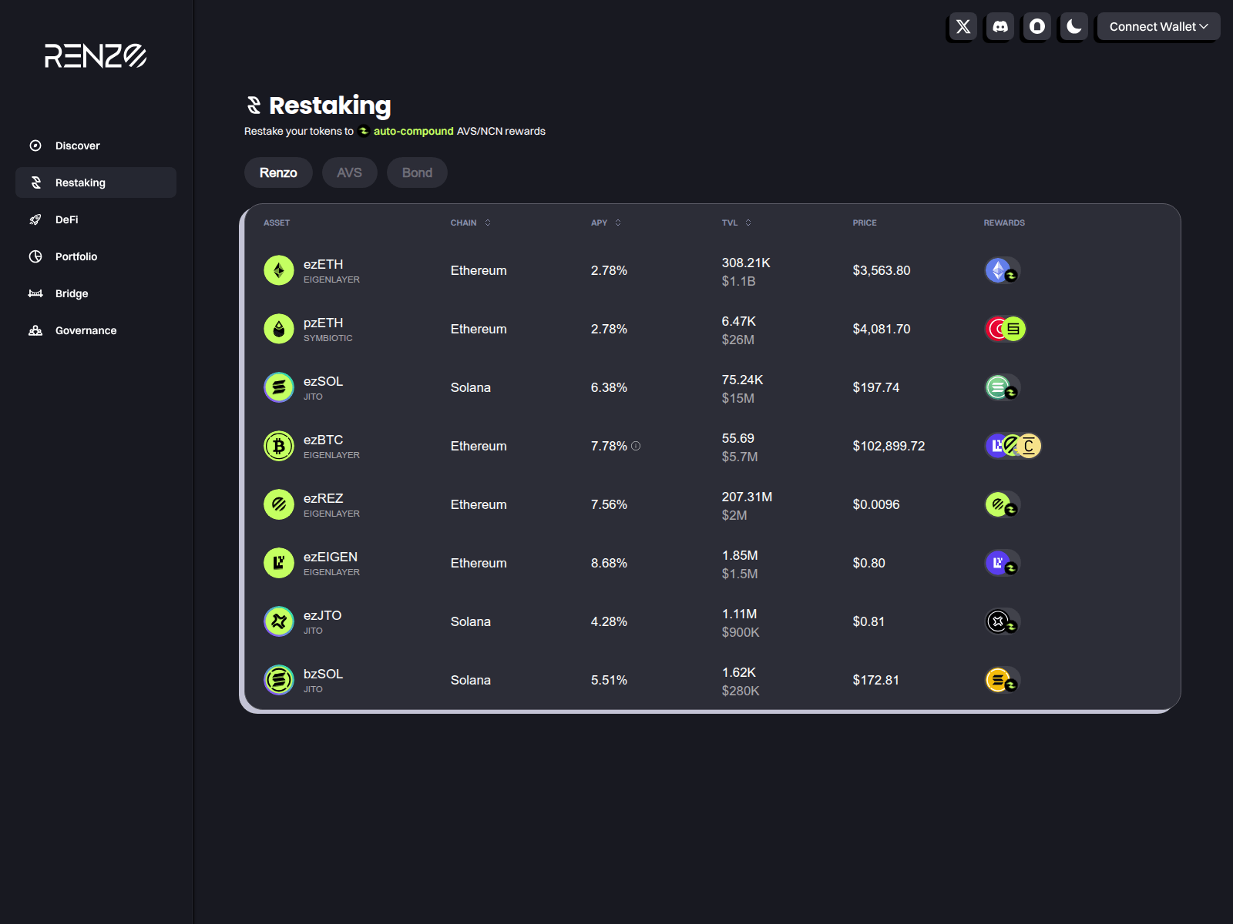Open the X (Twitter) social link icon

click(x=963, y=27)
